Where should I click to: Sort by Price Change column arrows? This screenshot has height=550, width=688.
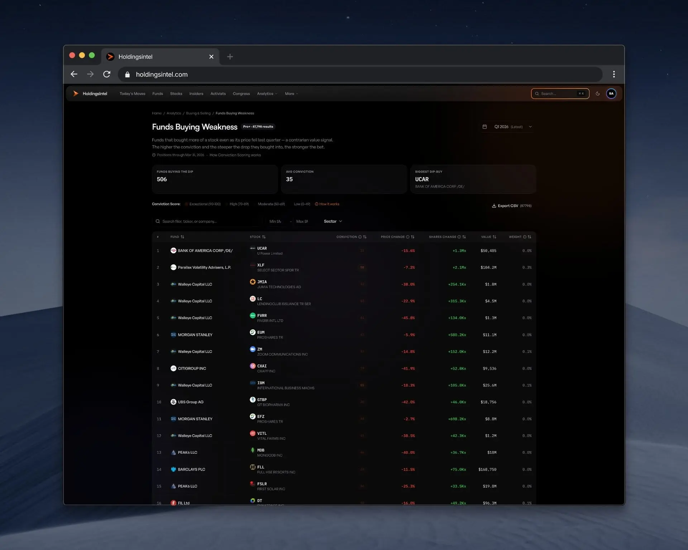pyautogui.click(x=412, y=237)
